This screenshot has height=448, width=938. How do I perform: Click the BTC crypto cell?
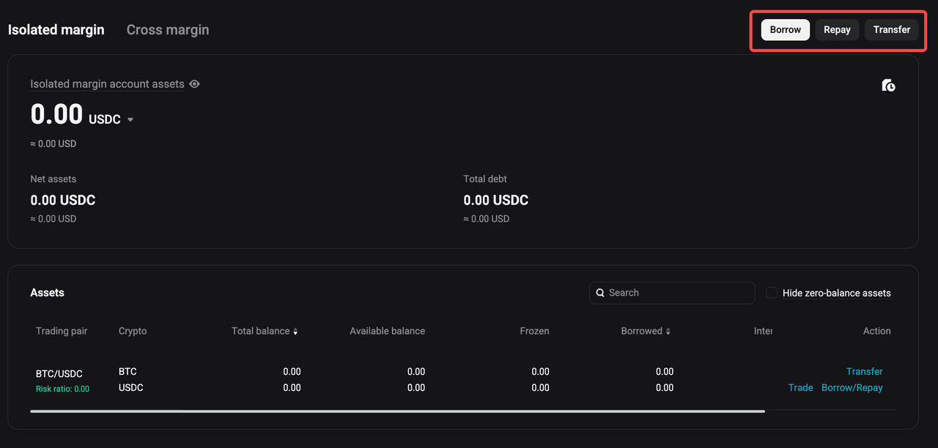point(128,372)
